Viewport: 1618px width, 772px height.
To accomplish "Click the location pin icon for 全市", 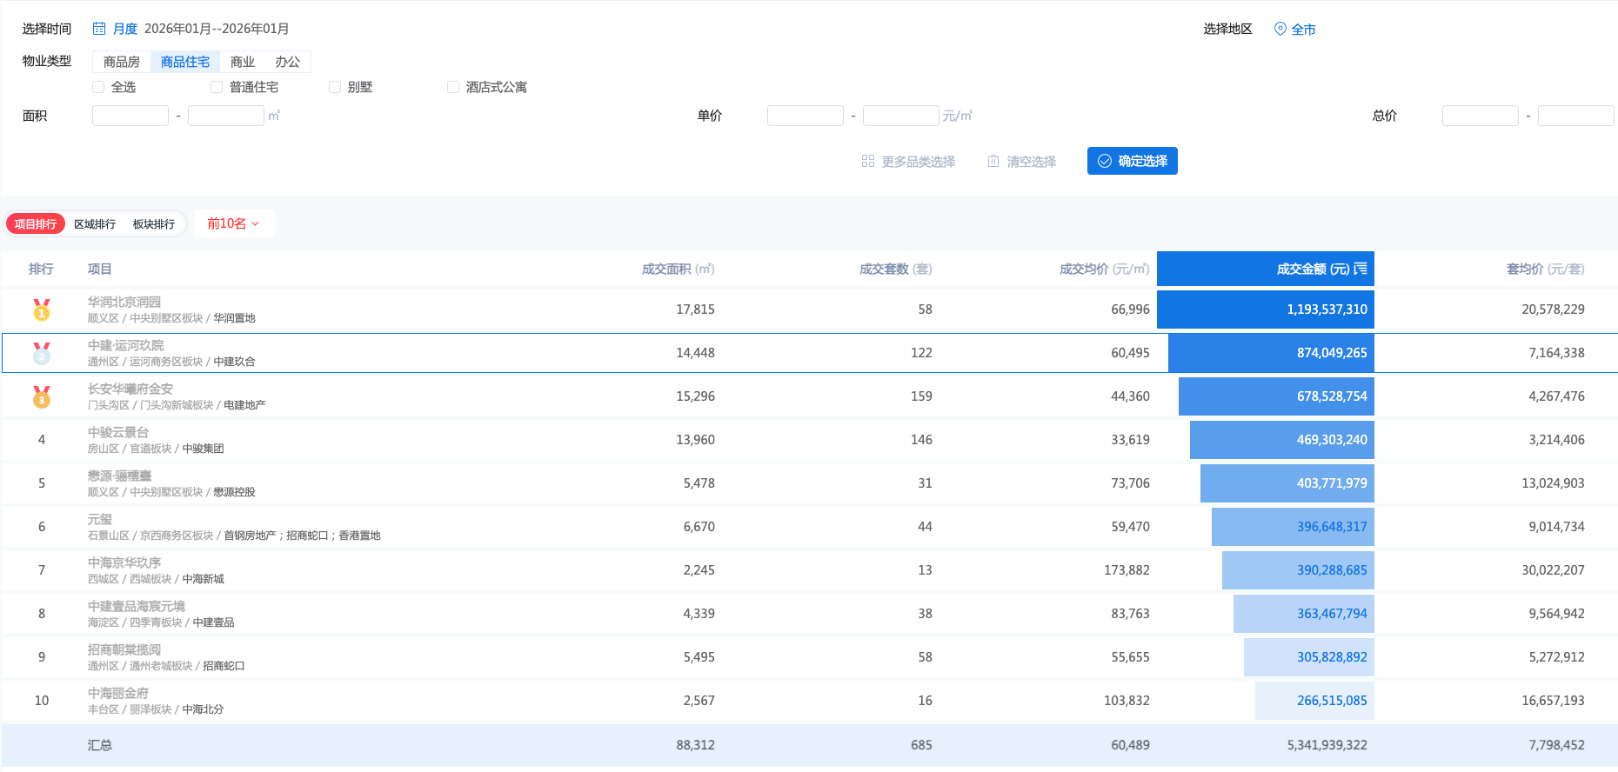I will point(1280,29).
